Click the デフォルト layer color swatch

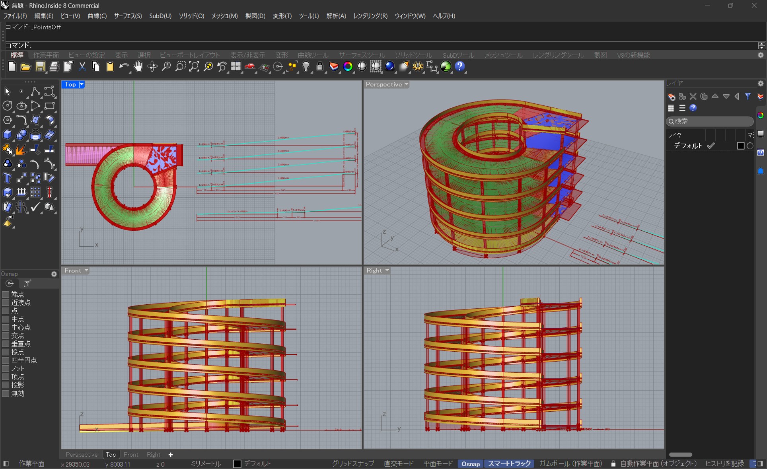pos(740,146)
